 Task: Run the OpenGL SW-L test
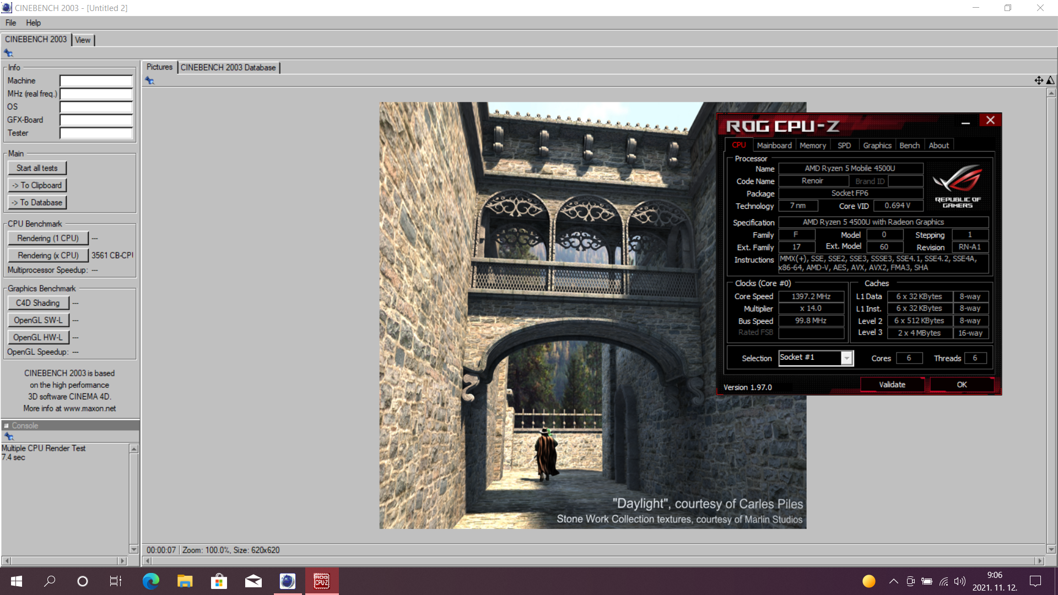pos(38,320)
